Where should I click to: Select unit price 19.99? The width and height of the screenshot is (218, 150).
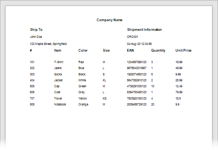pyautogui.click(x=179, y=62)
